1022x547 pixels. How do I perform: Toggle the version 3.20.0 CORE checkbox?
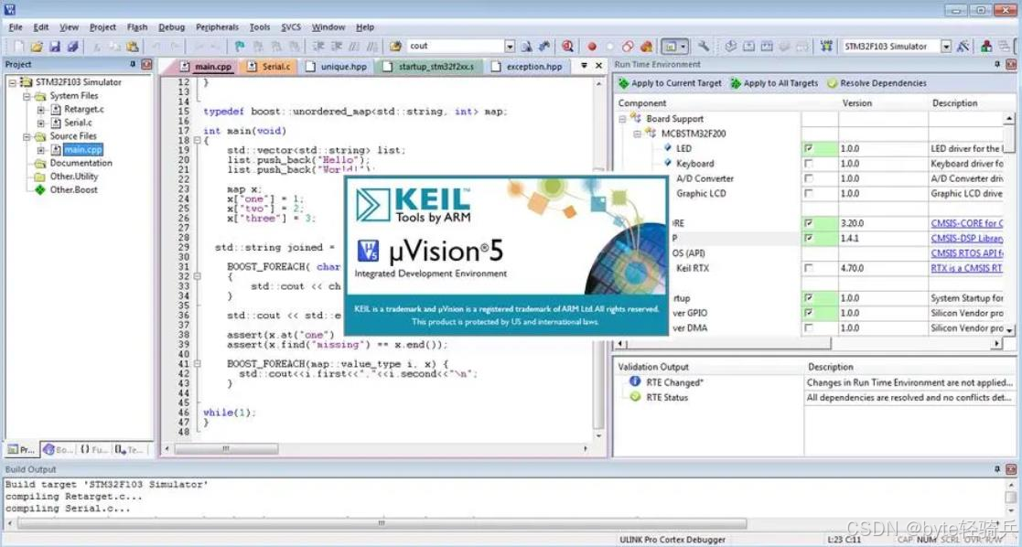point(809,223)
